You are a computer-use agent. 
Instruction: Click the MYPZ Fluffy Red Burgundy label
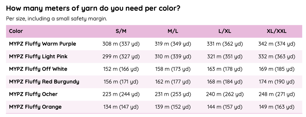click(44, 82)
